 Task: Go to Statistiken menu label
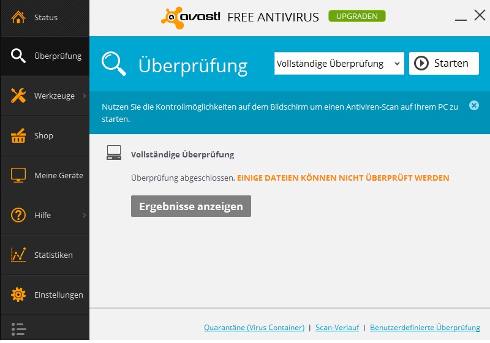pos(53,255)
